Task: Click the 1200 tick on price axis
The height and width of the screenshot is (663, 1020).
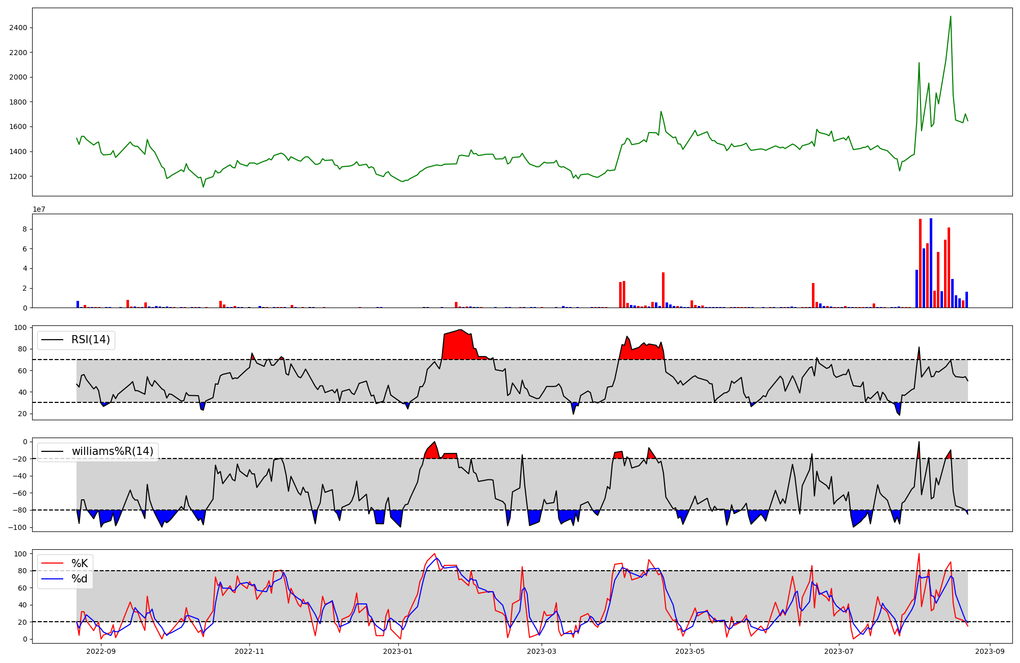Action: (x=18, y=176)
